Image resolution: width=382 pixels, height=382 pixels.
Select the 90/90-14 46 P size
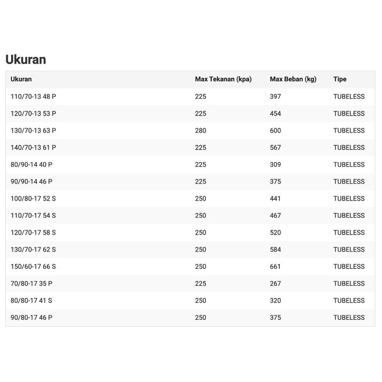pos(32,182)
